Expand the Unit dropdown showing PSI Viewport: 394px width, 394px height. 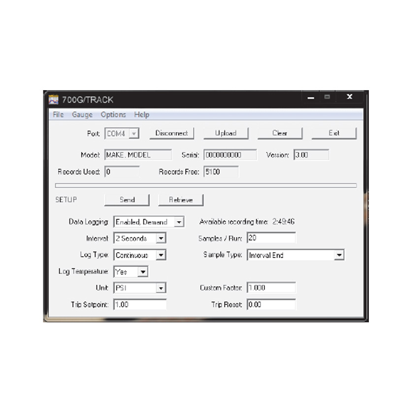[x=162, y=288]
